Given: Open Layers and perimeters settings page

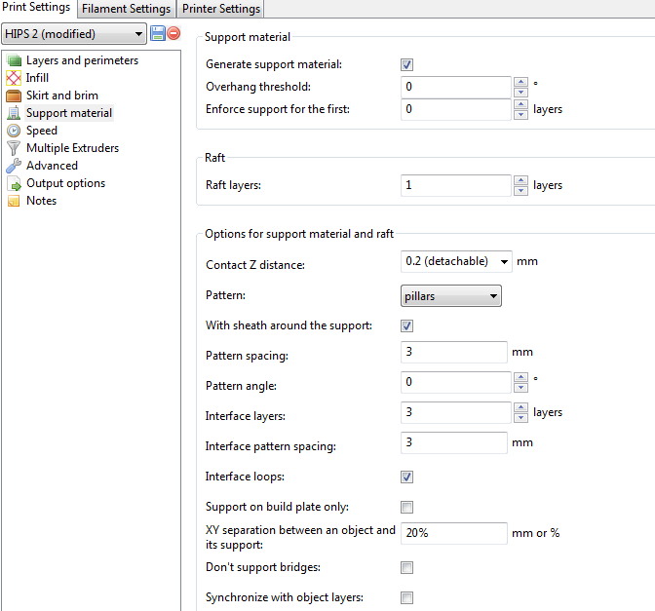Looking at the screenshot, I should (82, 60).
